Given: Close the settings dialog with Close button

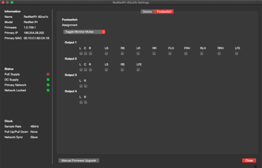Looking at the screenshot, I should (249, 161).
